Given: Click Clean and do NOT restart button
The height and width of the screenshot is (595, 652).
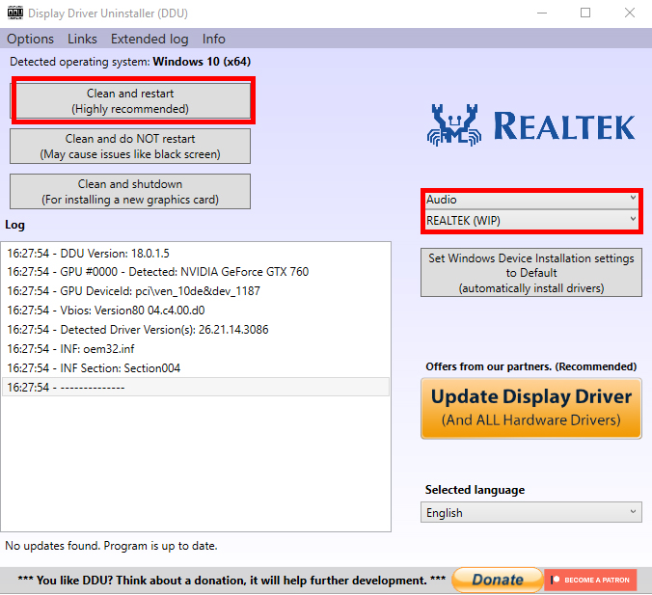Looking at the screenshot, I should (x=130, y=146).
